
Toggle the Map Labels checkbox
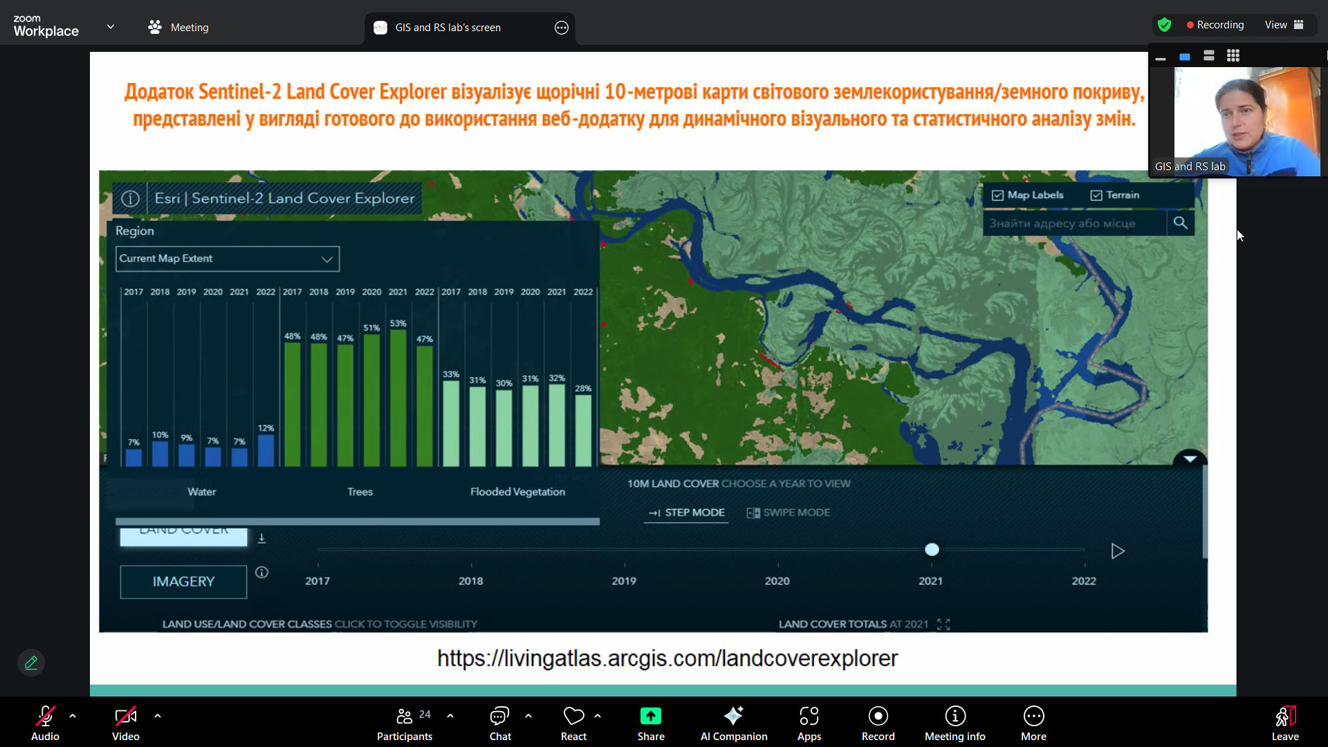click(997, 196)
